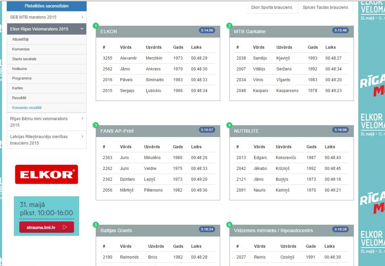Viewport: 385px width, 266px height.
Task: Select the row of Sandijs Kļaviņš
Action: pyautogui.click(x=291, y=58)
